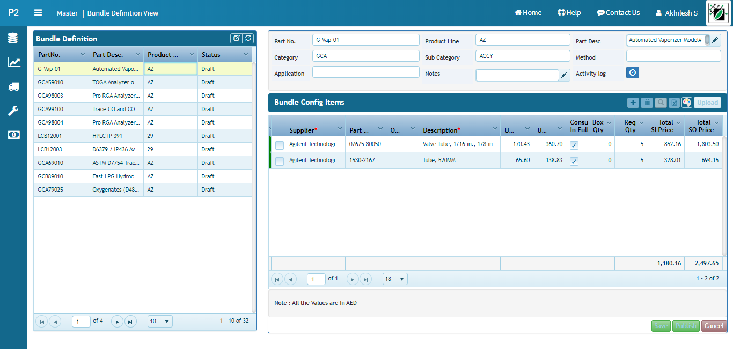
Task: Go to the first page in the Bundle Definition pager
Action: click(41, 322)
